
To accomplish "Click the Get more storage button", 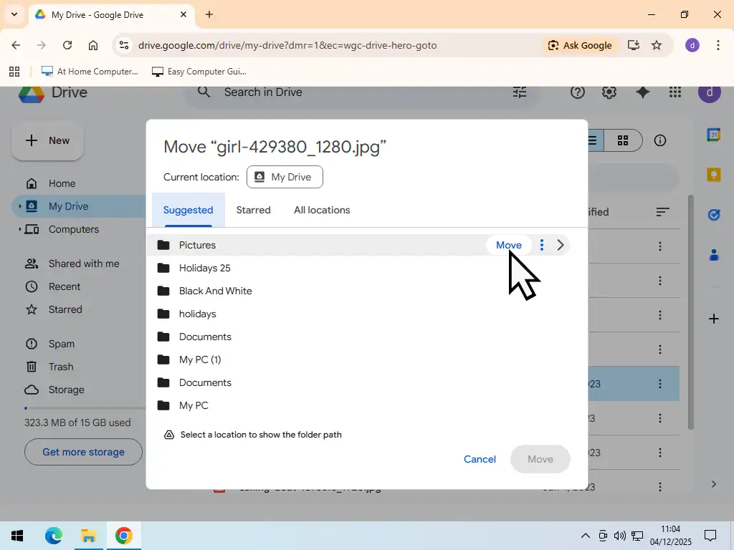I will (82, 452).
